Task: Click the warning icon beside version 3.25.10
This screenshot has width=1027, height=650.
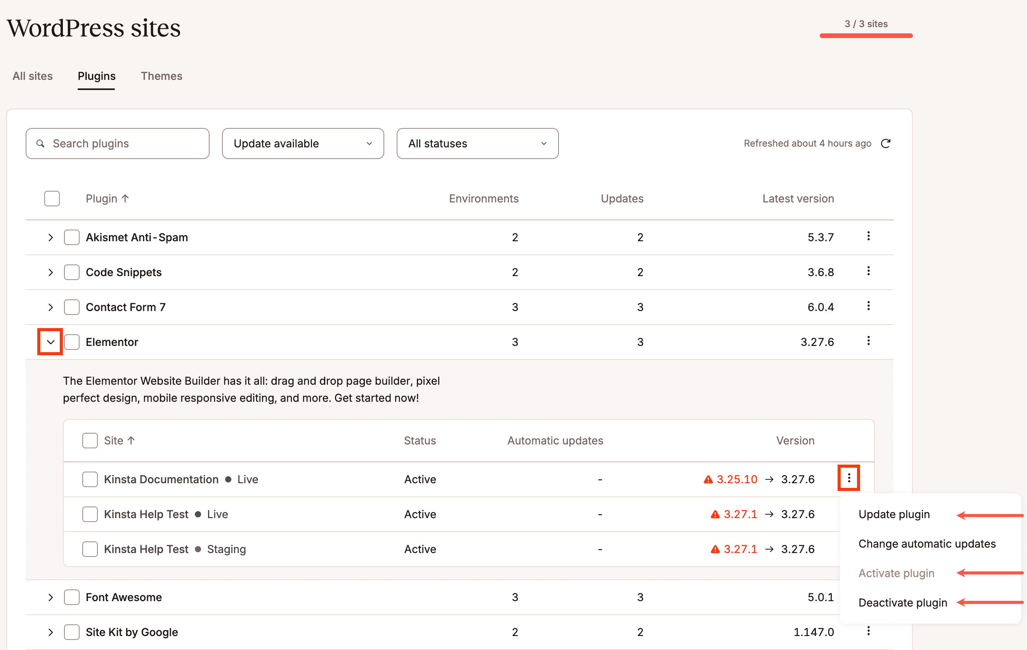Action: (x=708, y=479)
